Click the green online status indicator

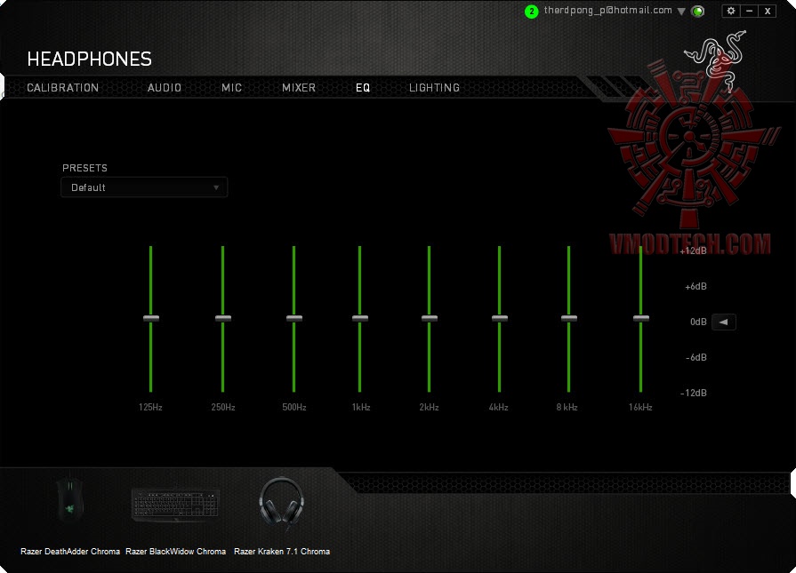pos(698,12)
